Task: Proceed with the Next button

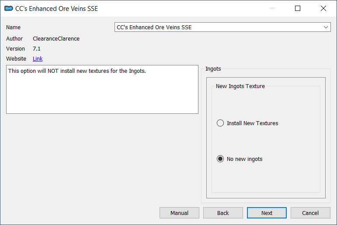Action: pyautogui.click(x=267, y=213)
